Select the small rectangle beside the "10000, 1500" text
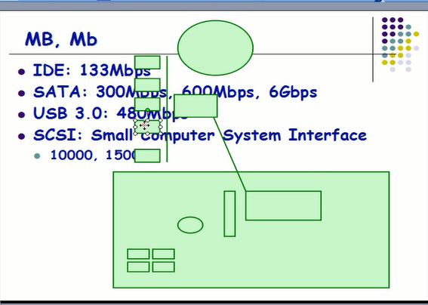This screenshot has height=305, width=428. 147,156
